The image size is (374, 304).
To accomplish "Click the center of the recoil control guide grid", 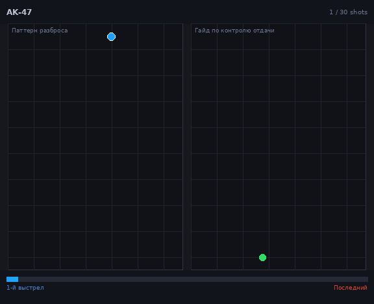I will pyautogui.click(x=279, y=147).
